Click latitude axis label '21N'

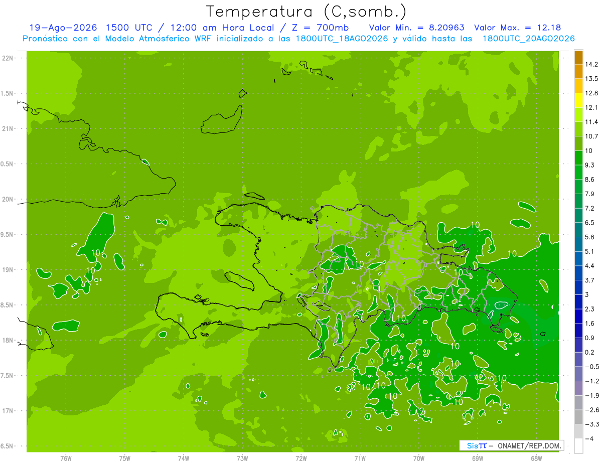click(x=9, y=129)
